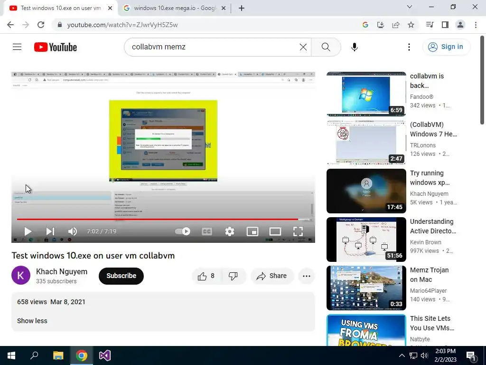Dislike the video

(x=233, y=276)
